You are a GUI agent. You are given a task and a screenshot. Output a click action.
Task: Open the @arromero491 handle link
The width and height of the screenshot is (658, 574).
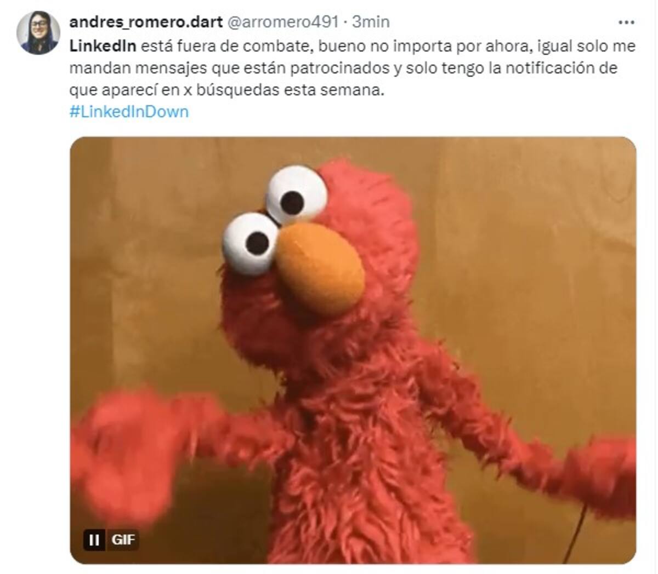click(283, 22)
